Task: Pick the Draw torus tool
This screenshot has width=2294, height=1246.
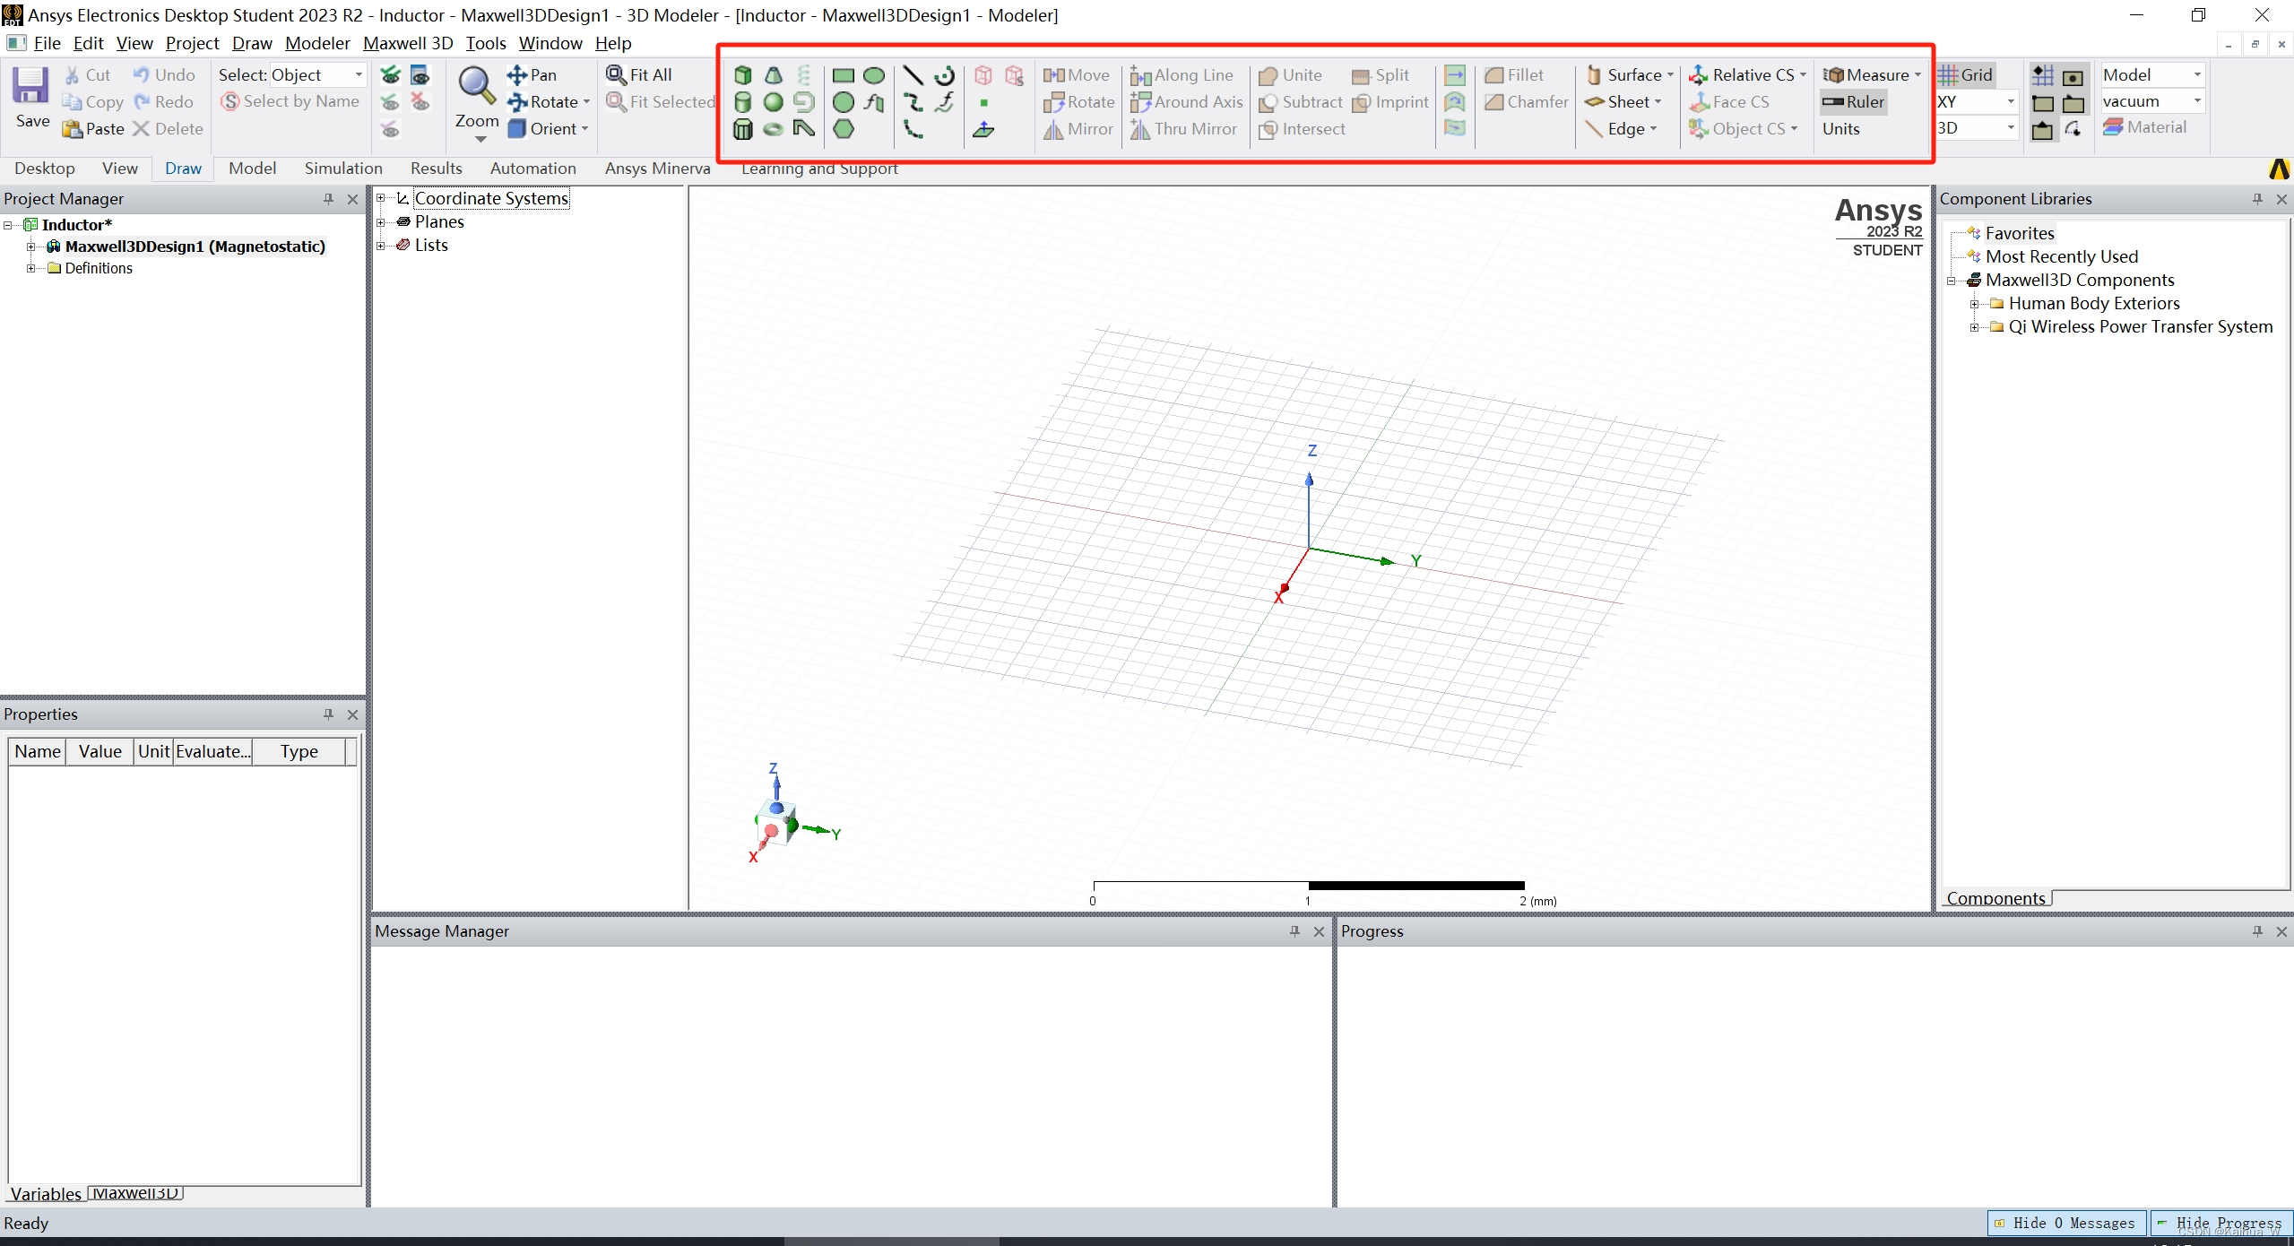Action: point(773,129)
